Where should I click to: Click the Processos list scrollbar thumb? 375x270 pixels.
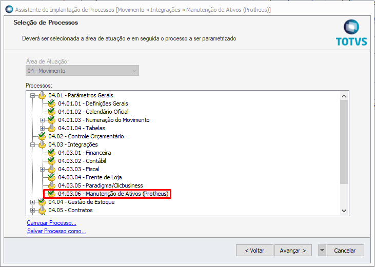344,142
